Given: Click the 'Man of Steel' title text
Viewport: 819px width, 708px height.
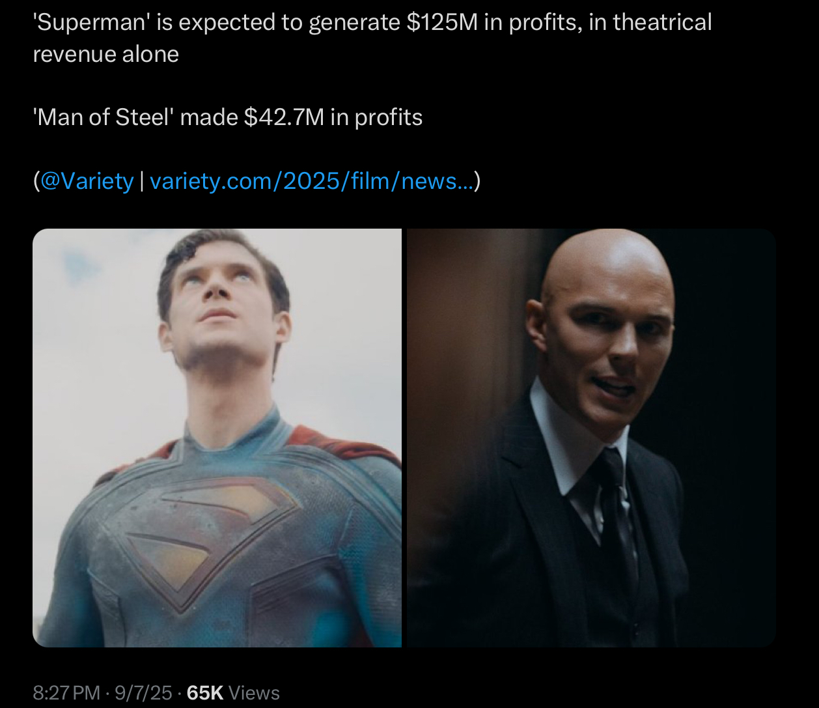Looking at the screenshot, I should tap(103, 117).
